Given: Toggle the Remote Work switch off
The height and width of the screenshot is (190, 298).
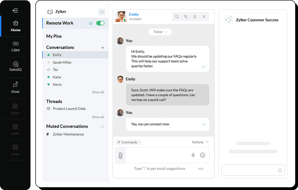Looking at the screenshot, I should [x=100, y=23].
